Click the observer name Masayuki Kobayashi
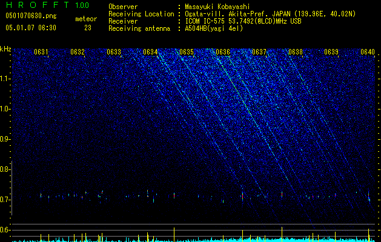 [217, 7]
